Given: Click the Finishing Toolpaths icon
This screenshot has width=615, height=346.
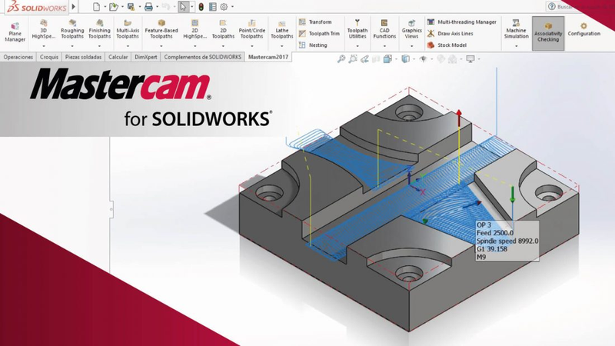Looking at the screenshot, I should coord(100,23).
